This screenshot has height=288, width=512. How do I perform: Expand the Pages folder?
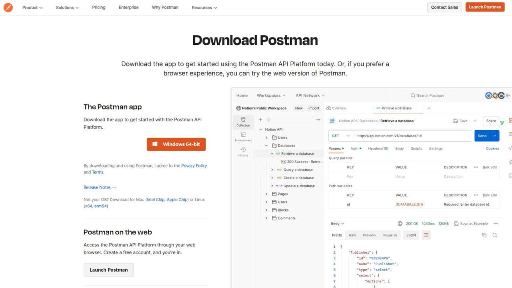click(x=266, y=194)
